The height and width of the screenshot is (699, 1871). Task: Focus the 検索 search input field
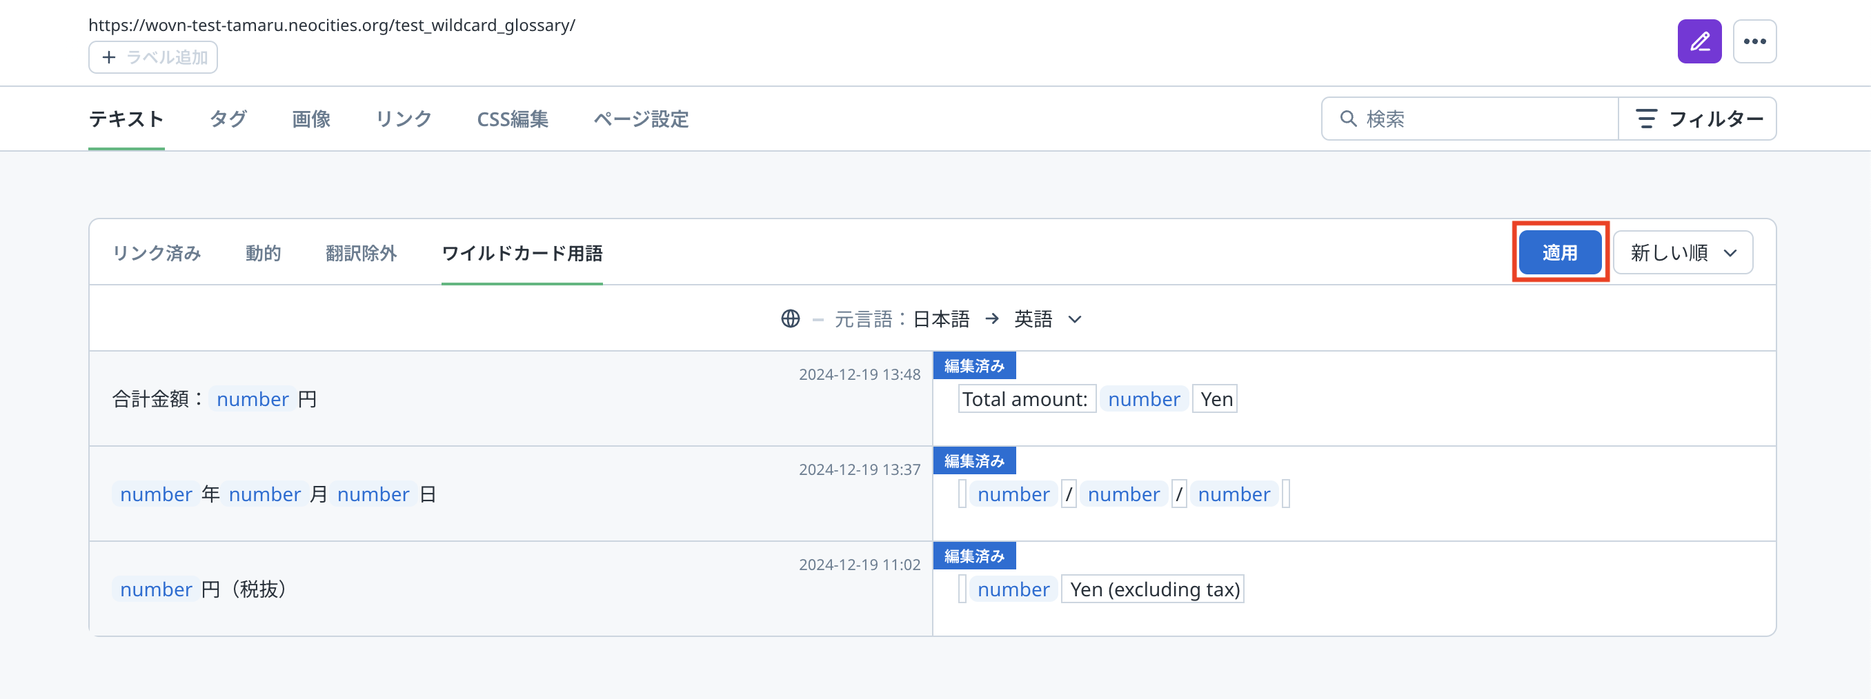tap(1482, 119)
